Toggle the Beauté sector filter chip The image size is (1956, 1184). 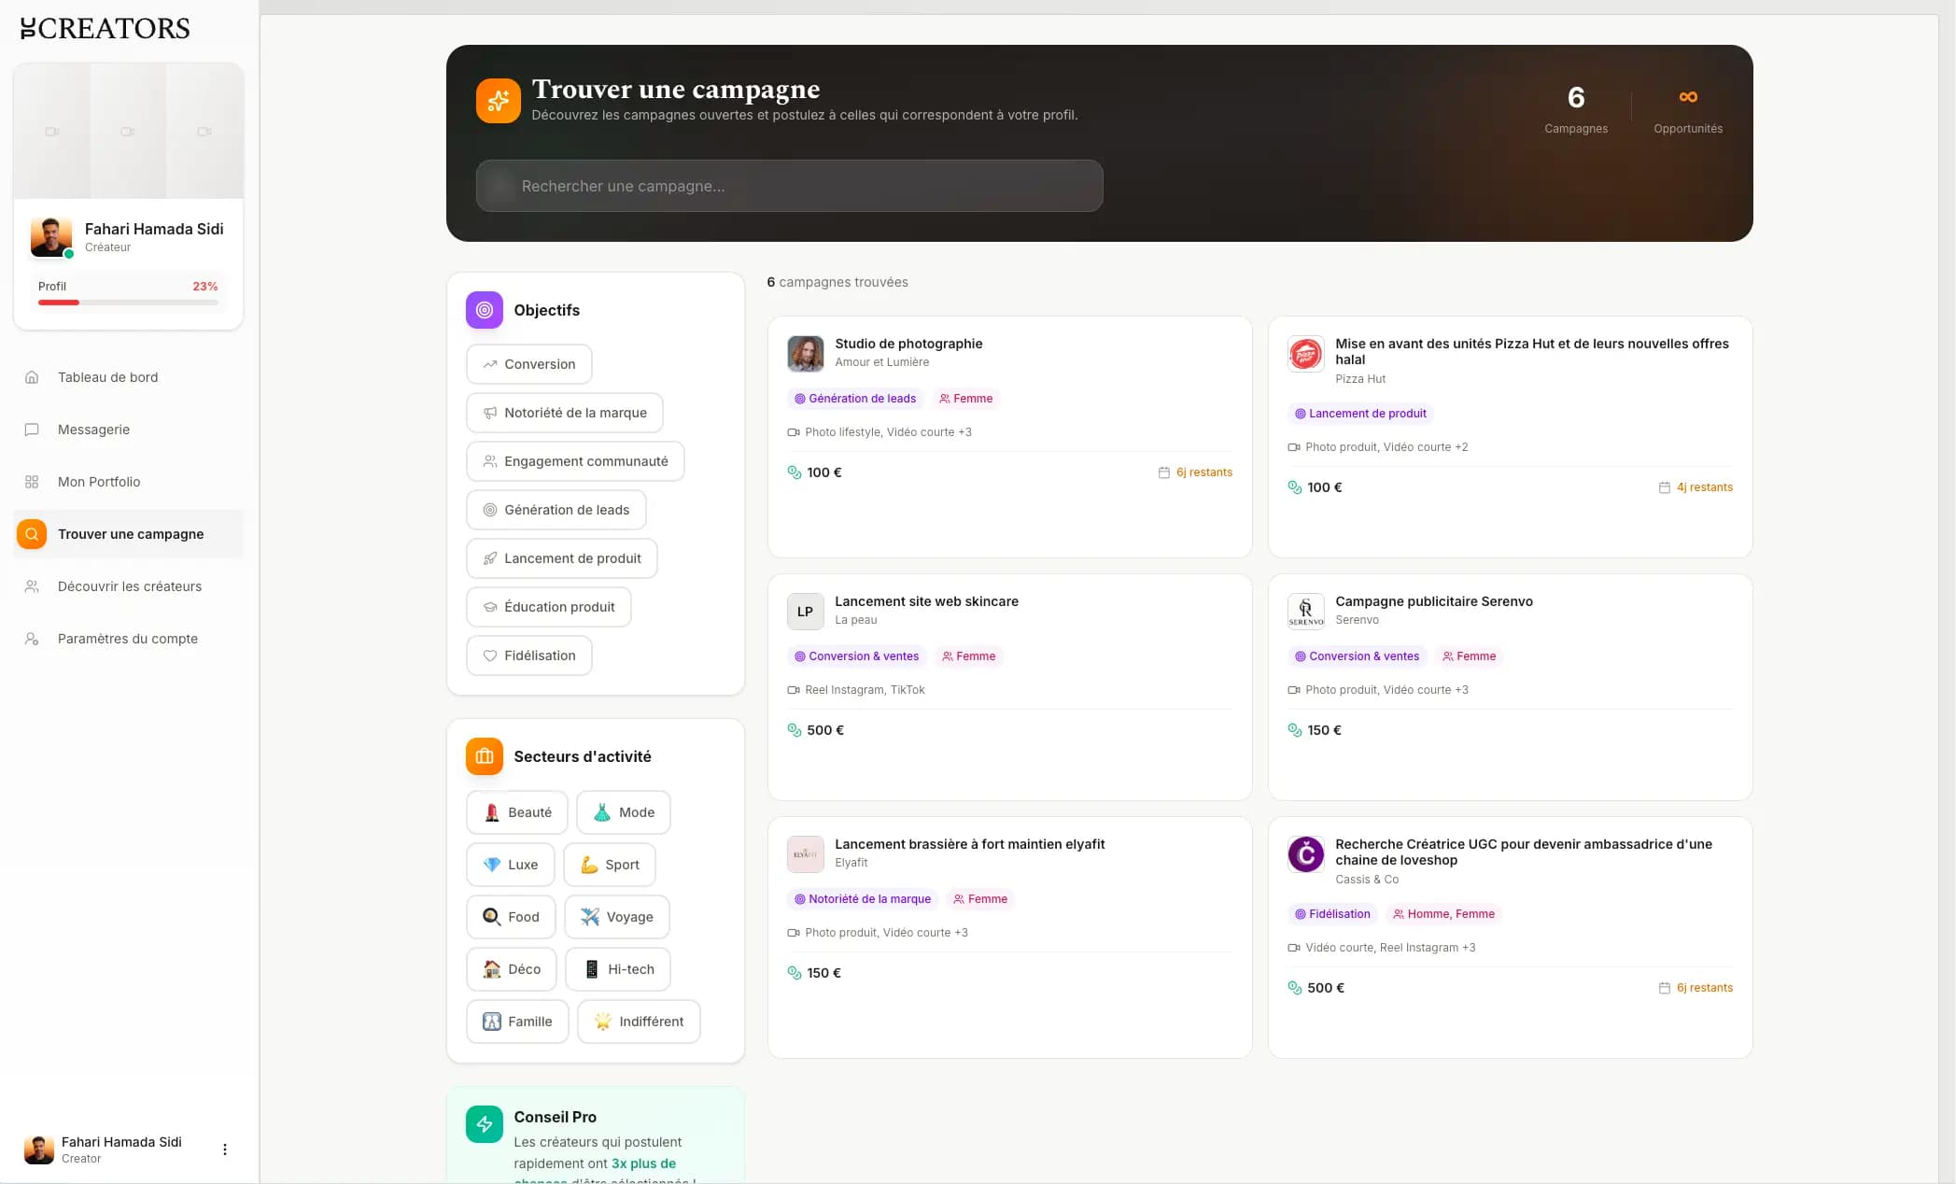tap(516, 812)
